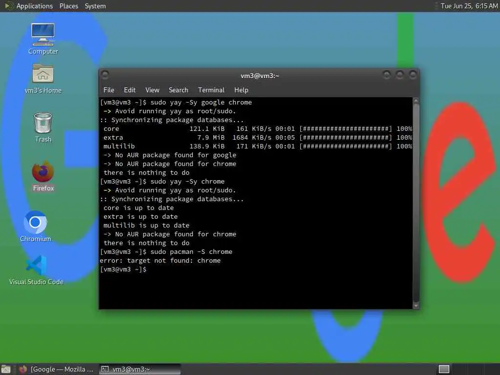This screenshot has height=375, width=500.
Task: Click the terminal window menu button at title left
Action: (105, 75)
